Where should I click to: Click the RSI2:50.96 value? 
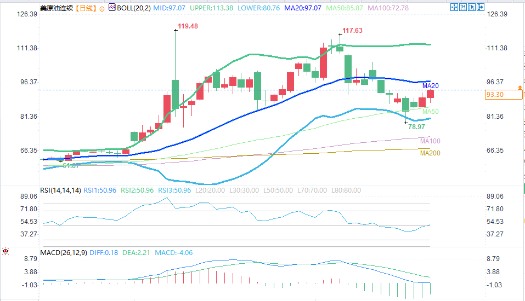pyautogui.click(x=137, y=190)
